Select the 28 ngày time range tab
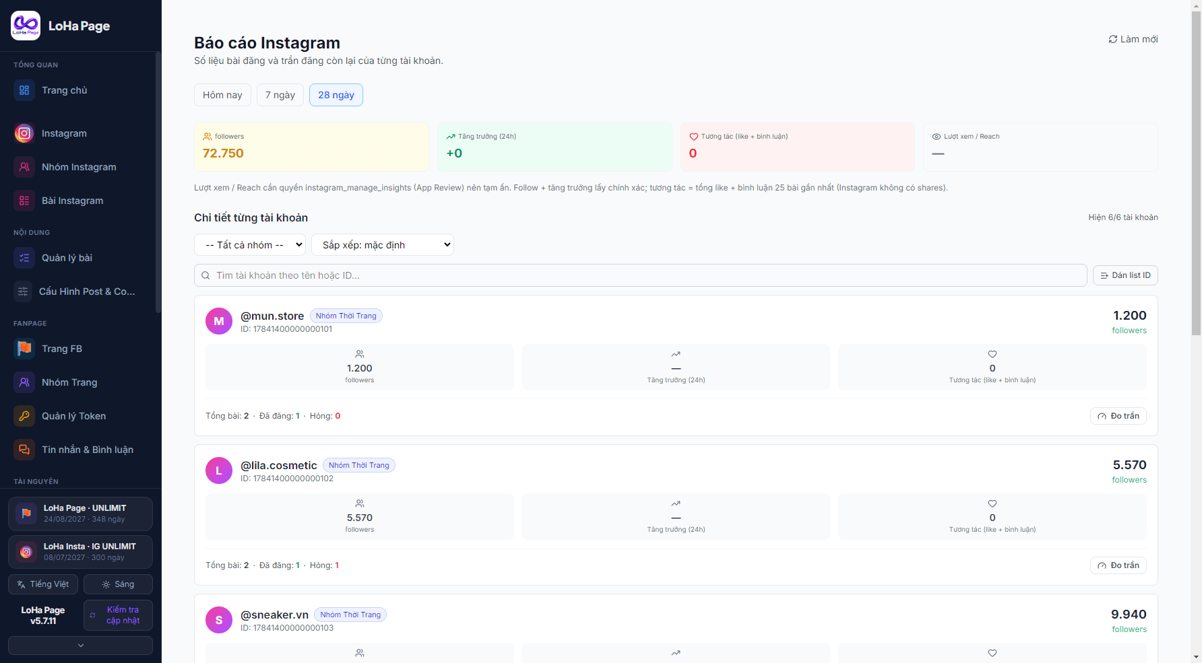The height and width of the screenshot is (663, 1202). (336, 95)
